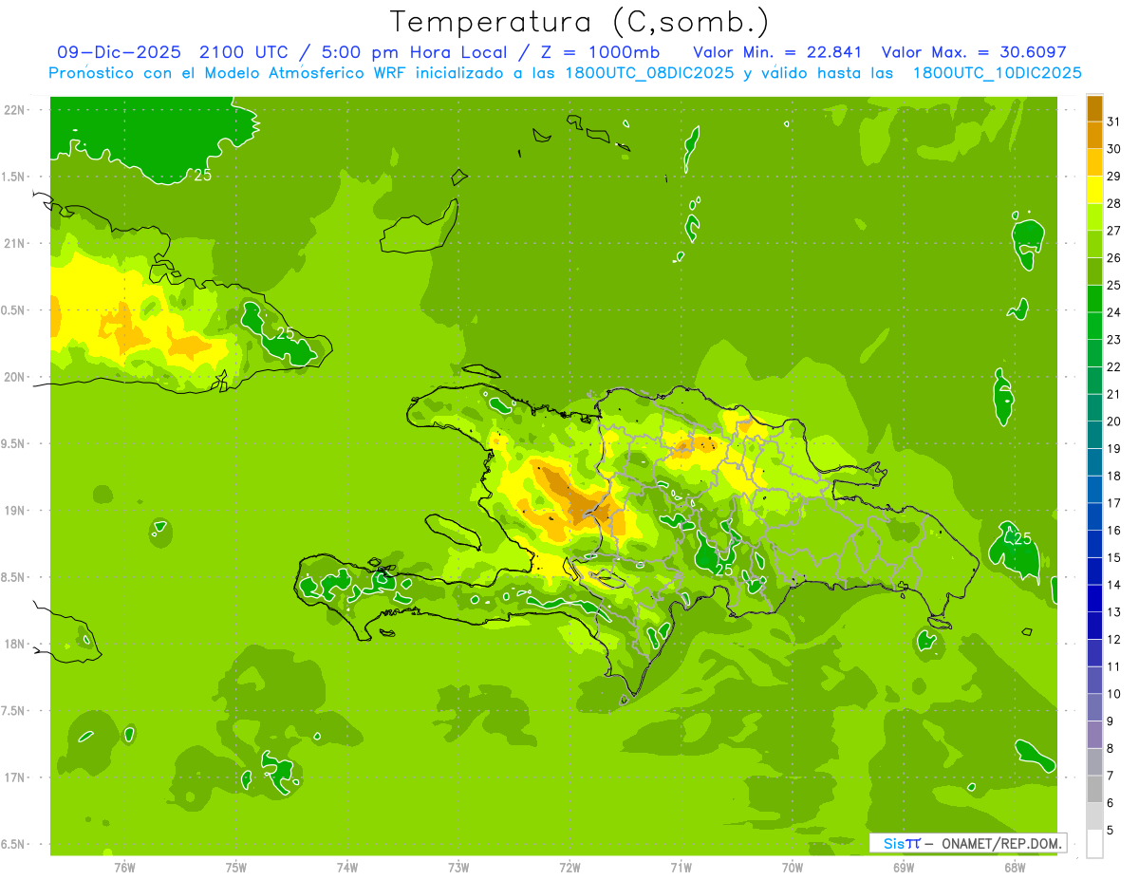Select validity stamp "1800UTC_10DIC2025"
1139x880 pixels.
pos(997,73)
